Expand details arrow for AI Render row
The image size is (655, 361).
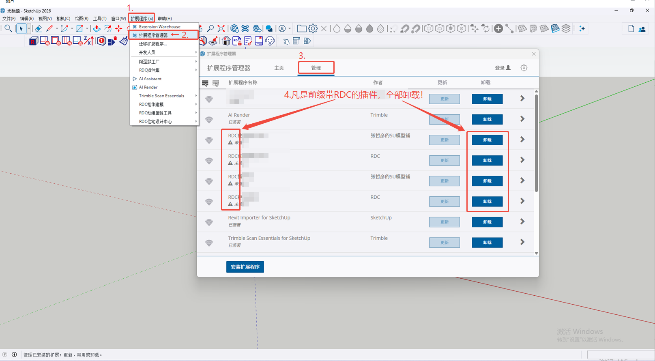pyautogui.click(x=522, y=119)
